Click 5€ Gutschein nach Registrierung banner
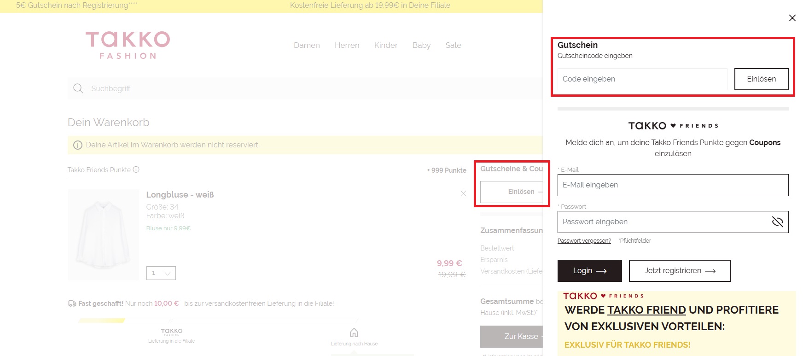Screen dimensions: 803x356 tap(76, 6)
